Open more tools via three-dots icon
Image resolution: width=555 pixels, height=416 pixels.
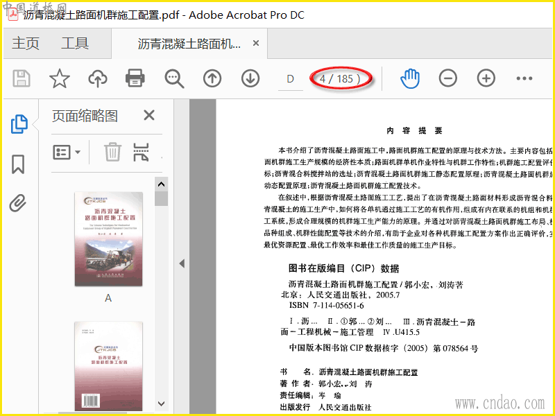pos(524,78)
